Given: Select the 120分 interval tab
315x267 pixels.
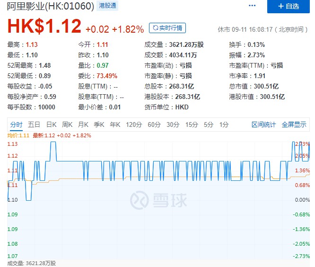Looking at the screenshot, I should [x=134, y=125].
